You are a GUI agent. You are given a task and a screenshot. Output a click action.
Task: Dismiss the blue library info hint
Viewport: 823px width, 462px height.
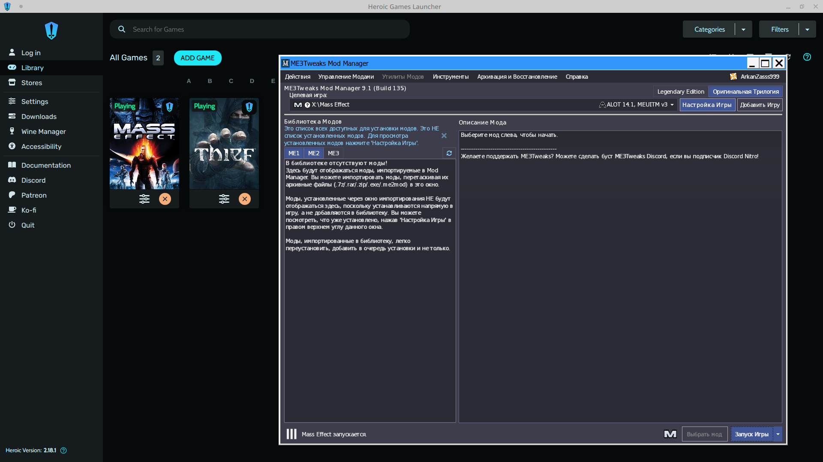[x=444, y=136]
